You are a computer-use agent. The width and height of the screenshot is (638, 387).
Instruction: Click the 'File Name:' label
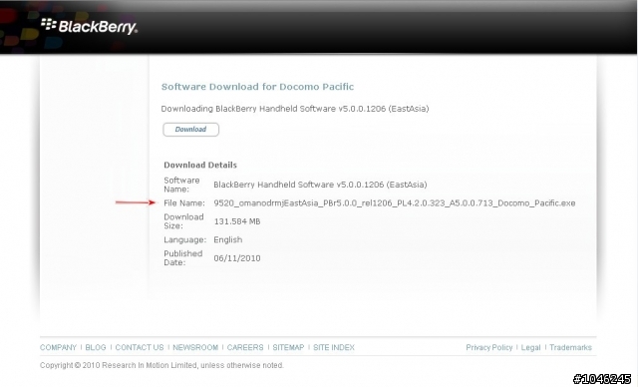pos(184,203)
